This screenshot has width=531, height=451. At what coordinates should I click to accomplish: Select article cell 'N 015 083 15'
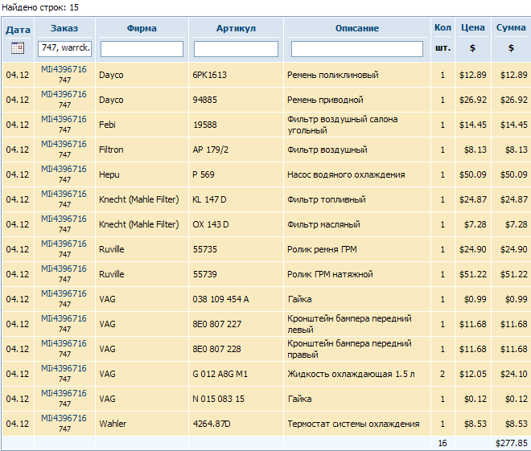218,399
